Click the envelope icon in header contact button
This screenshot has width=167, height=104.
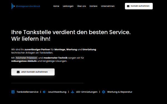pos(128,6)
